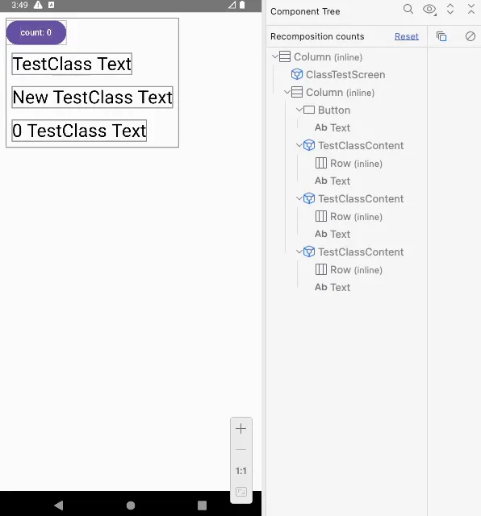Viewport: 481px width, 516px height.
Task: Toggle view options eye icon
Action: click(x=429, y=10)
